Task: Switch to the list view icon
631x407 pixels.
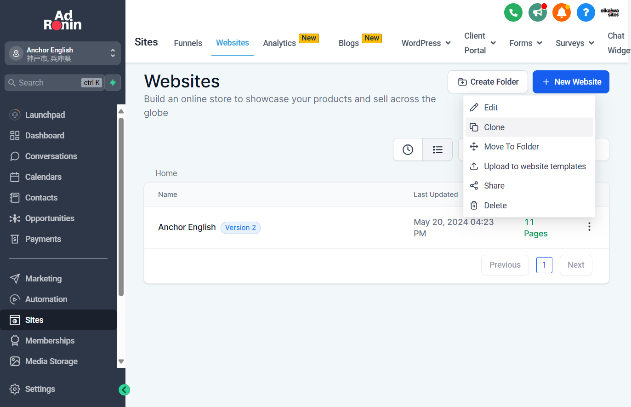Action: 438,149
